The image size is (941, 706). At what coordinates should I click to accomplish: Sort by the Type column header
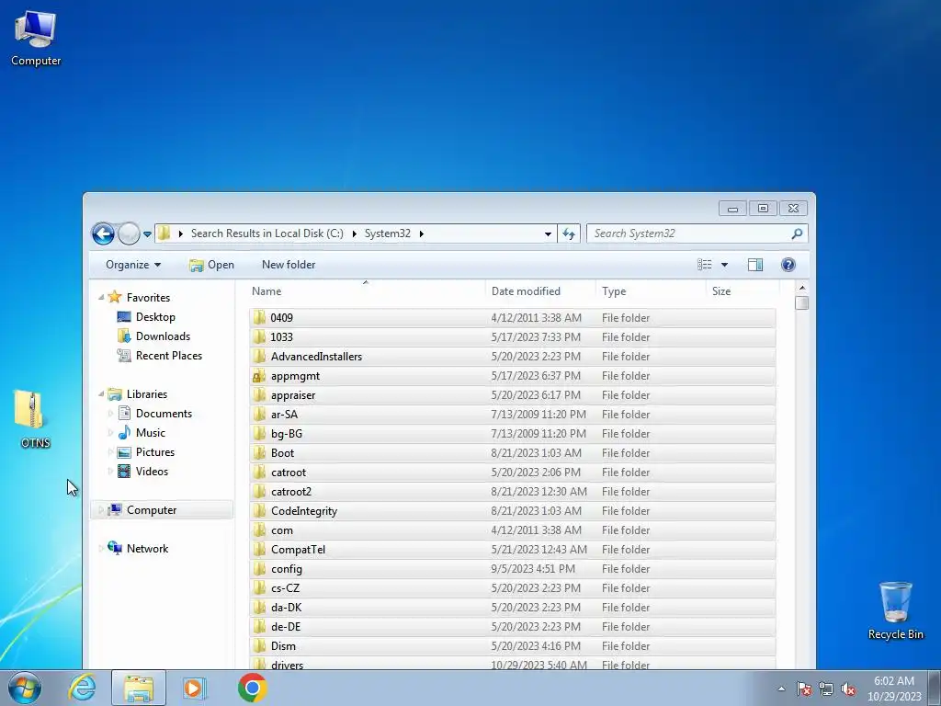pyautogui.click(x=651, y=291)
